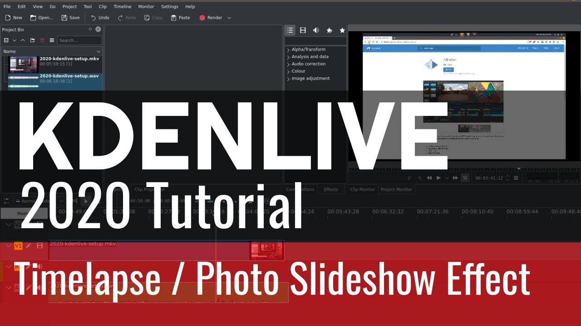The width and height of the screenshot is (581, 326).
Task: Click timeline ruler at 00:06:32:32
Action: (x=388, y=211)
